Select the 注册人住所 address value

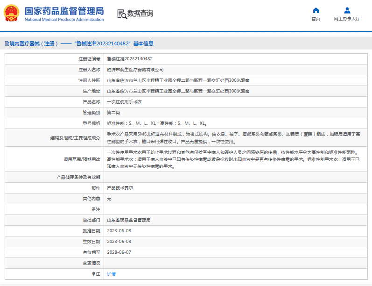[x=178, y=80]
